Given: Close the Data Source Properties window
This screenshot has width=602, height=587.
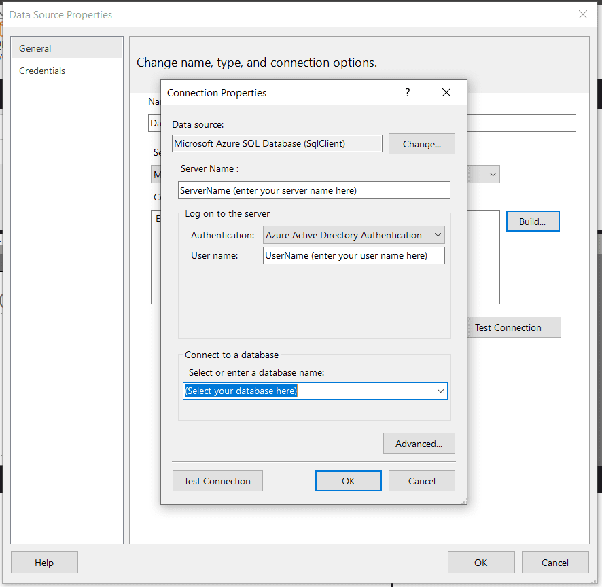Looking at the screenshot, I should [583, 14].
